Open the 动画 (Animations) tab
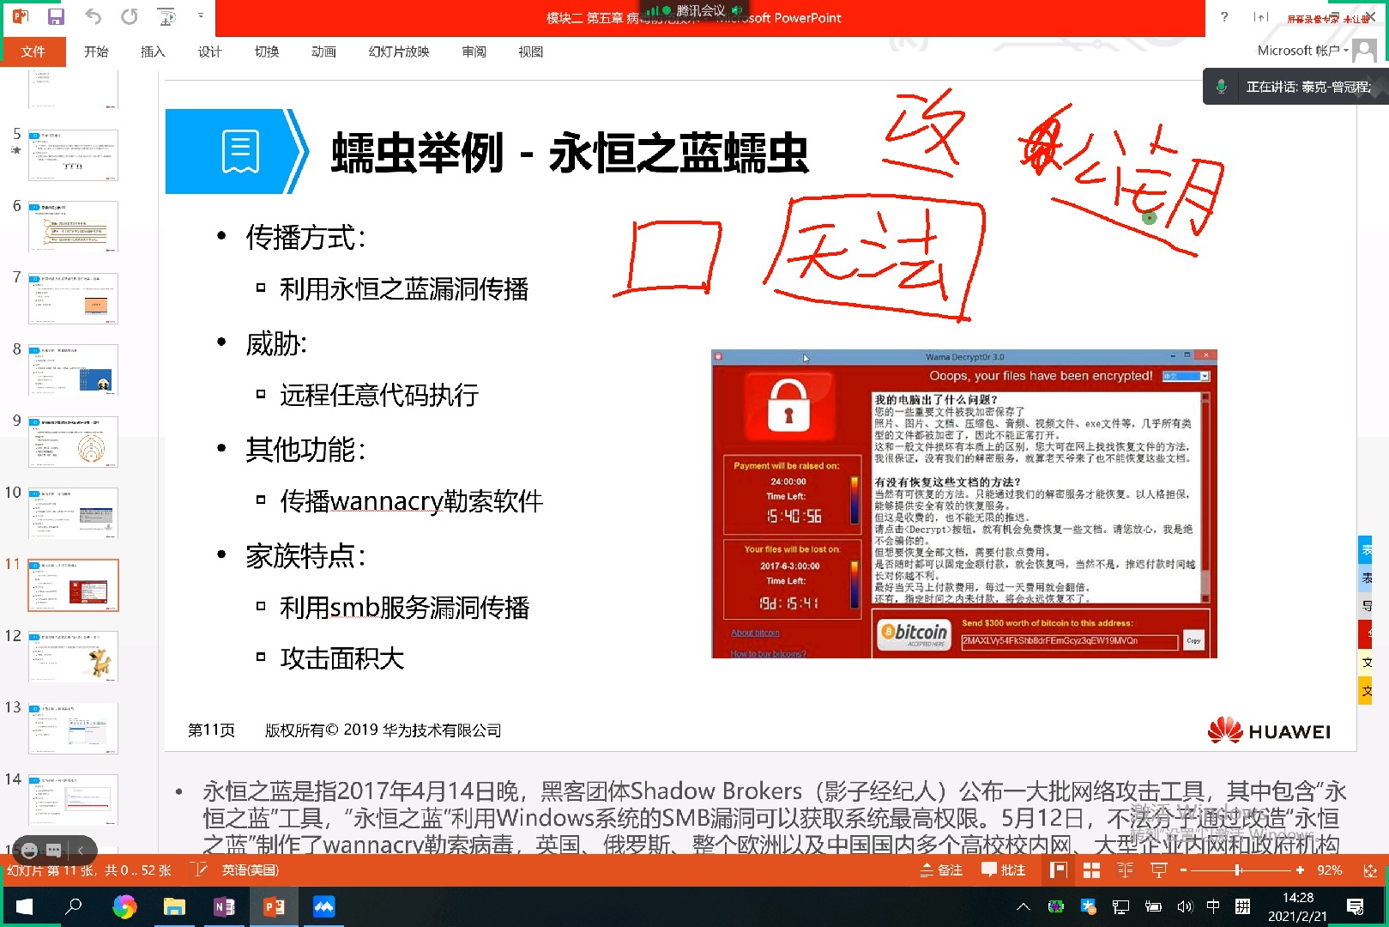 (x=323, y=51)
